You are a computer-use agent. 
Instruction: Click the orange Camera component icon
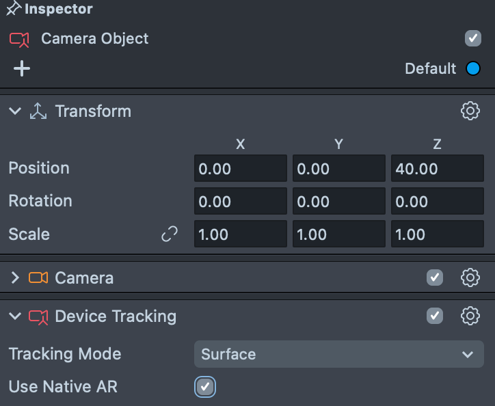38,278
